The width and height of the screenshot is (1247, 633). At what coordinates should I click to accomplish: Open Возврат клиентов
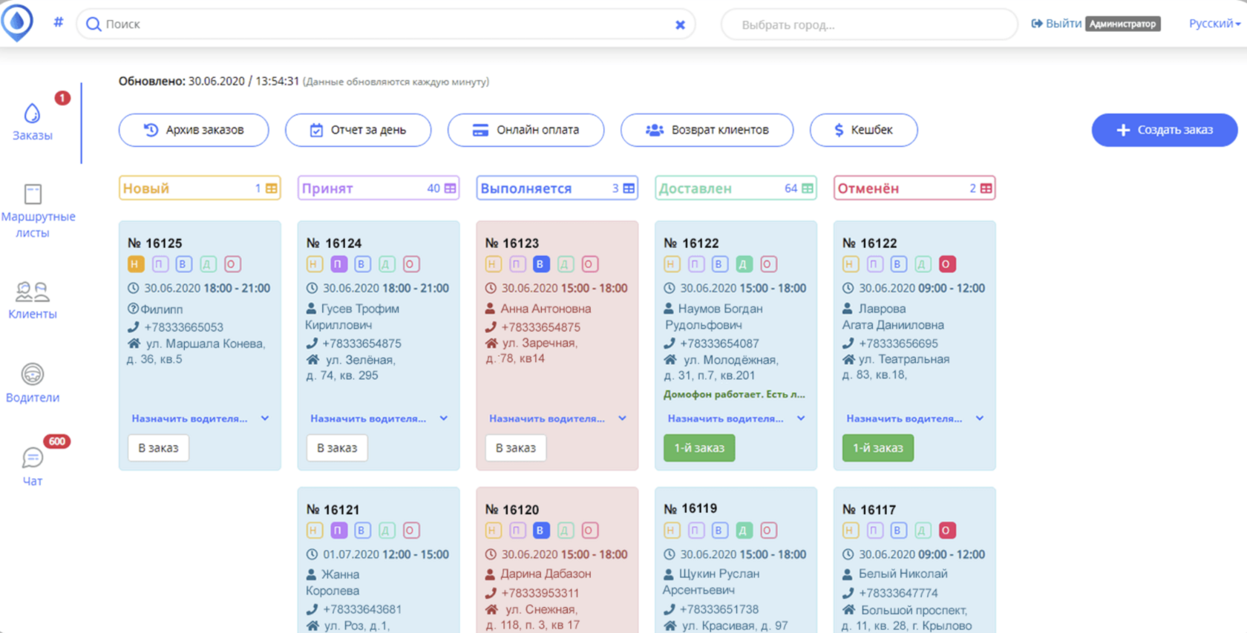707,130
